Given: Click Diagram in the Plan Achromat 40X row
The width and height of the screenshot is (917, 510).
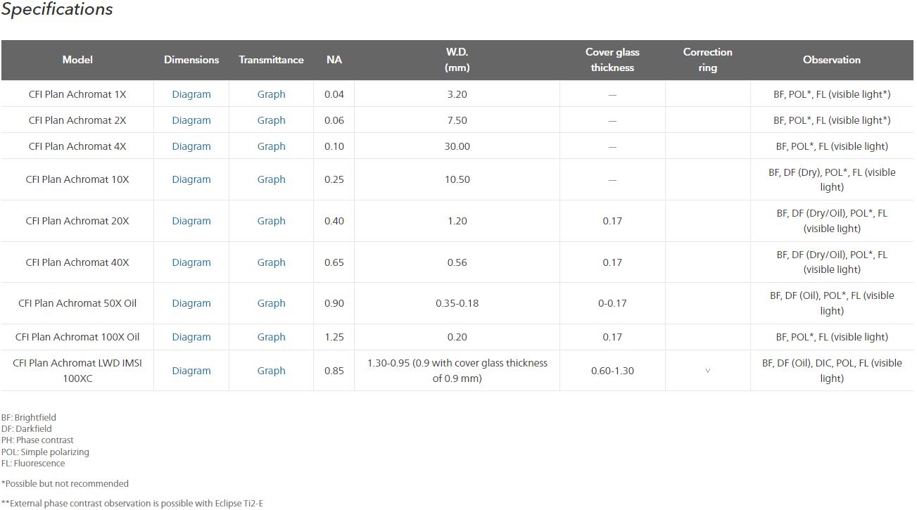Looking at the screenshot, I should pos(191,262).
